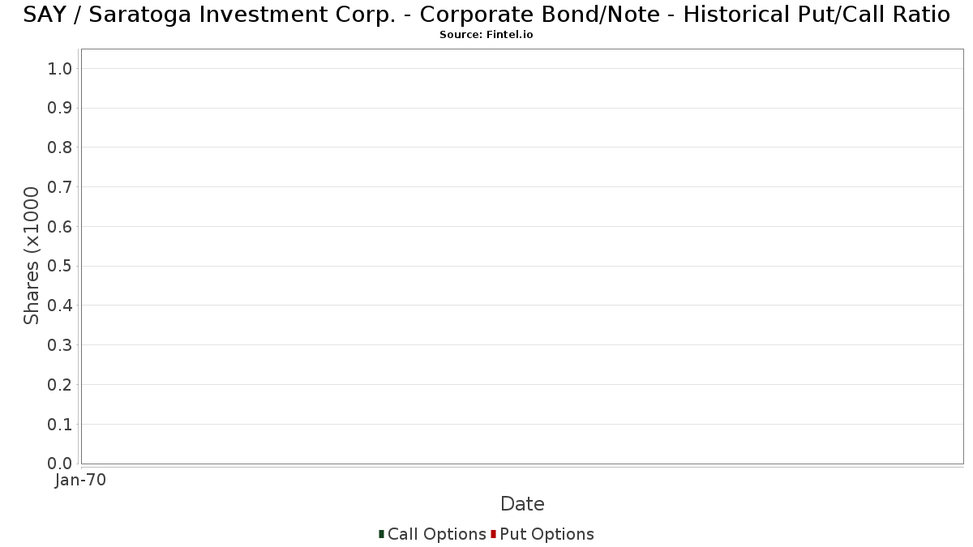Click the red Put Options legend swatch
The height and width of the screenshot is (547, 973).
coord(493,534)
